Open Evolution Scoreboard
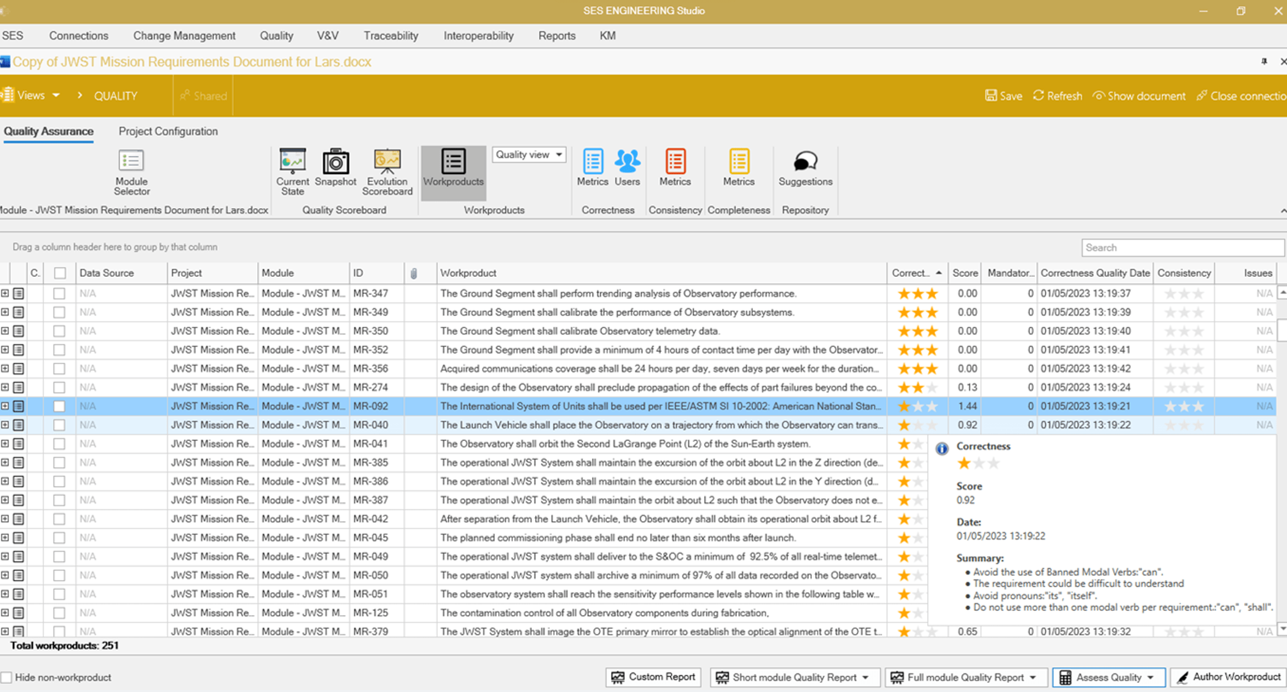The width and height of the screenshot is (1287, 692). point(387,172)
